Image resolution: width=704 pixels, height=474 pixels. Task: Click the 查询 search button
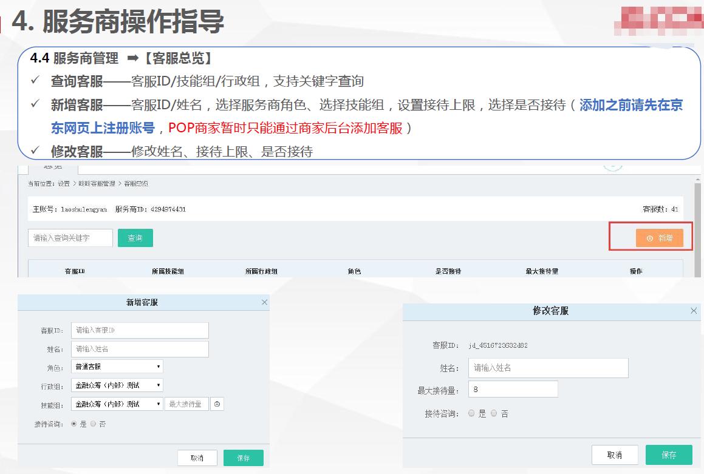point(135,237)
